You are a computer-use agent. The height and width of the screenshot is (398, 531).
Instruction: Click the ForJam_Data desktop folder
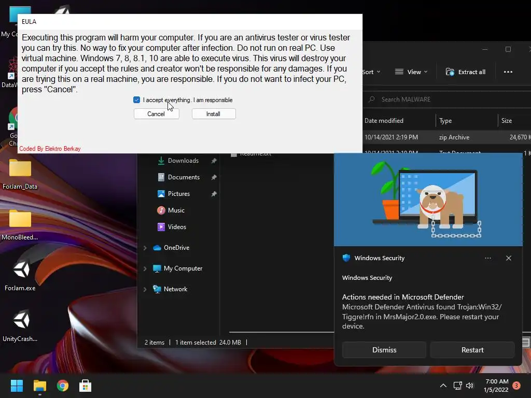(20, 174)
